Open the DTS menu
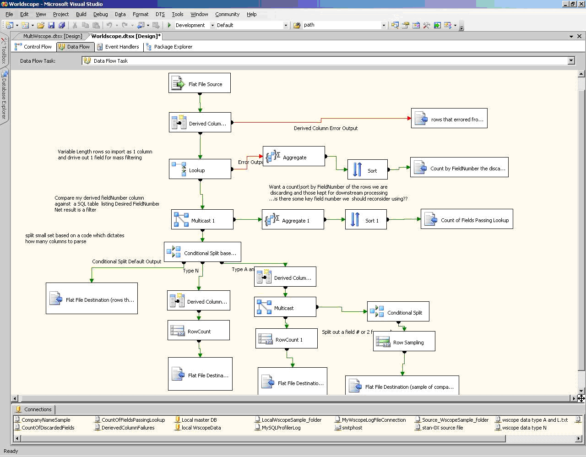Image resolution: width=586 pixels, height=457 pixels. [160, 14]
